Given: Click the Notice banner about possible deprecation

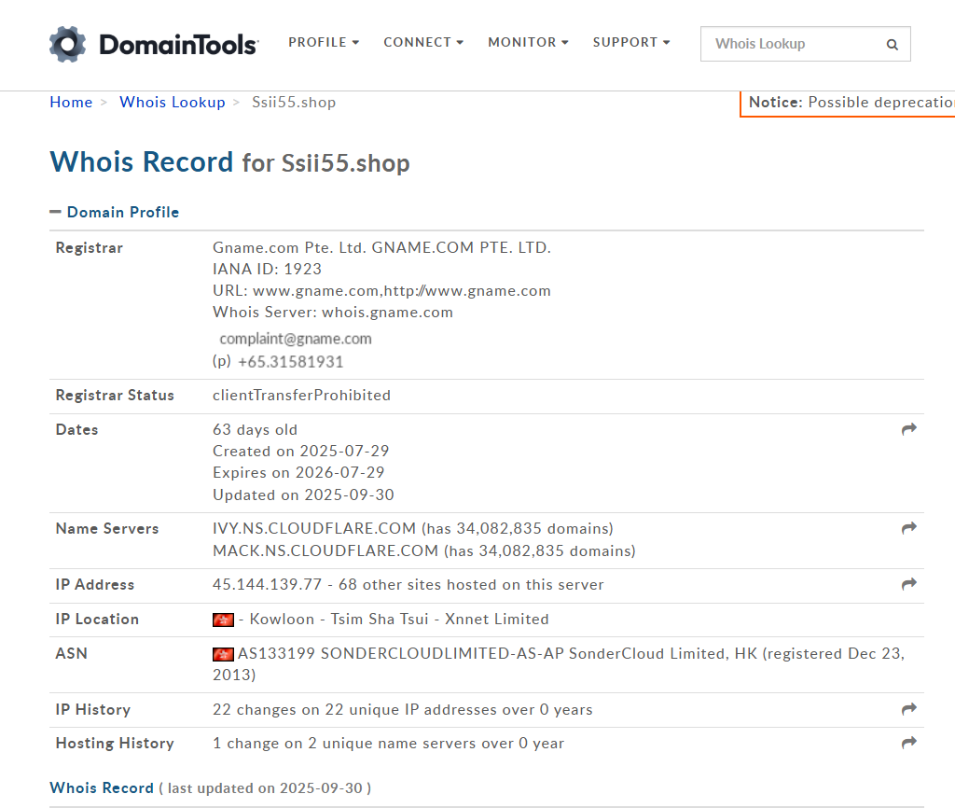Looking at the screenshot, I should (x=849, y=103).
